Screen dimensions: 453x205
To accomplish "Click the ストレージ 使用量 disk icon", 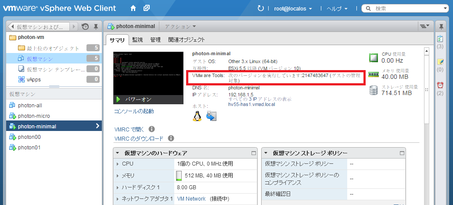I will 374,91.
